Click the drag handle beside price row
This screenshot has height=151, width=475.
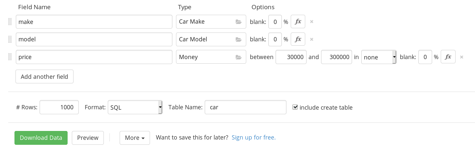[x=10, y=57]
